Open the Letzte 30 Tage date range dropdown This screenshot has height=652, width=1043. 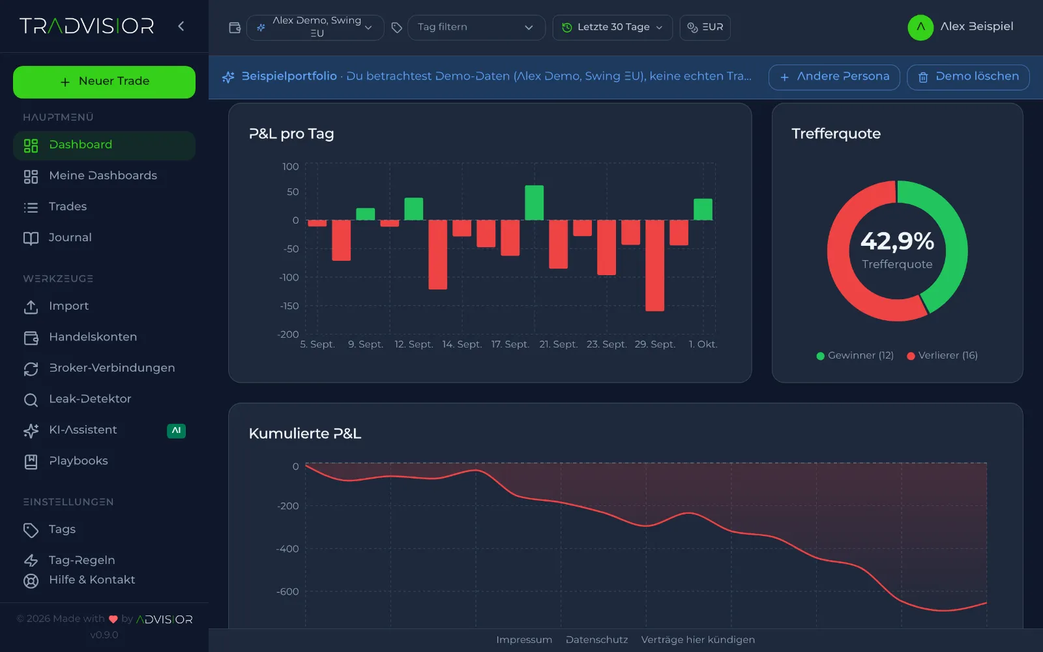tap(612, 27)
